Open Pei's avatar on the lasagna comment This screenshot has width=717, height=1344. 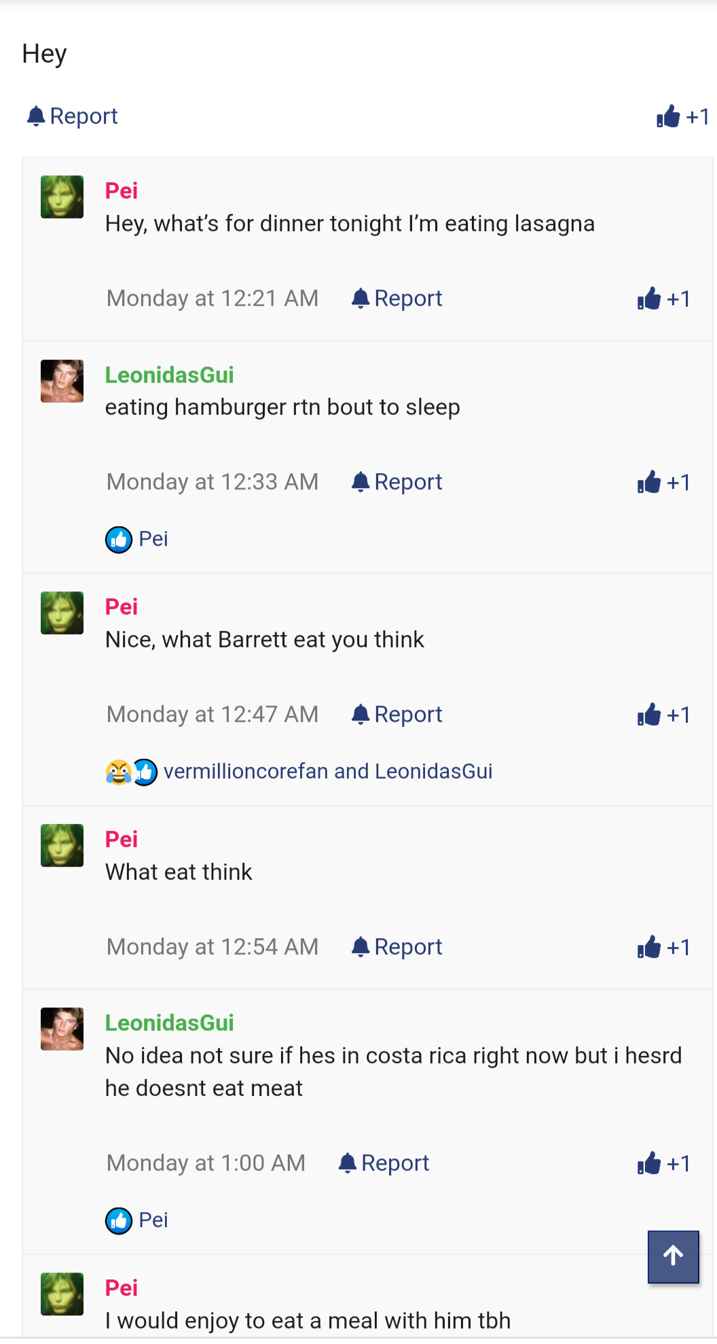point(62,197)
